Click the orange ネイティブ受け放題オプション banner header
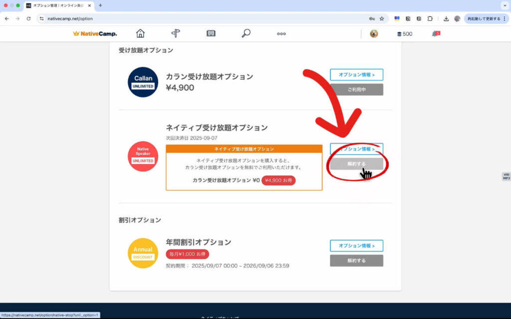The image size is (511, 319). 244,149
